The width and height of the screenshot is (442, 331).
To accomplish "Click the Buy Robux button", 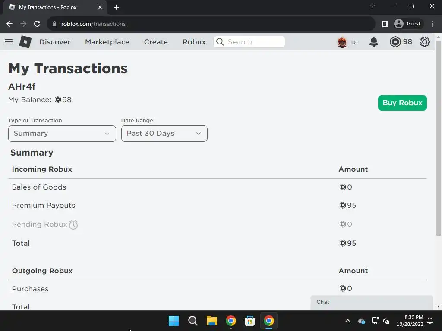I will [x=402, y=103].
